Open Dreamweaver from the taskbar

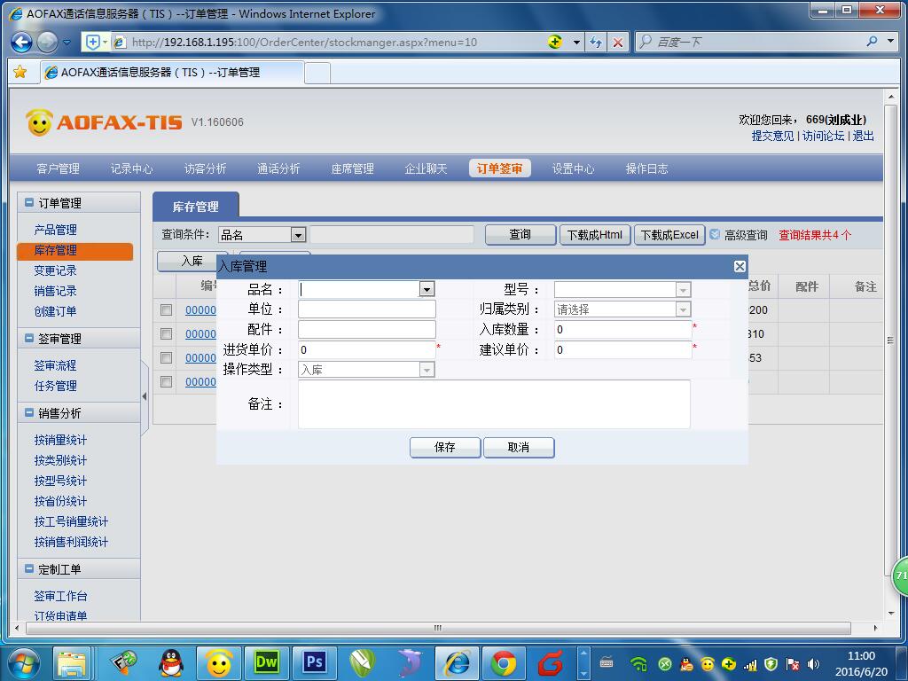pyautogui.click(x=267, y=662)
